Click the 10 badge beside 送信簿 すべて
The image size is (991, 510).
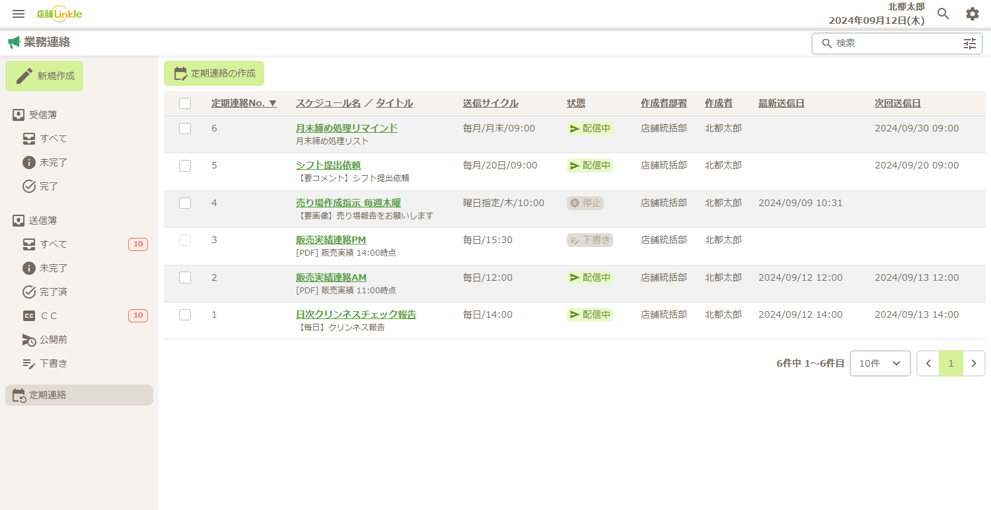pos(138,244)
